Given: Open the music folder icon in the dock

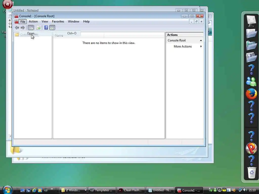Looking at the screenshot, I should [251, 45].
